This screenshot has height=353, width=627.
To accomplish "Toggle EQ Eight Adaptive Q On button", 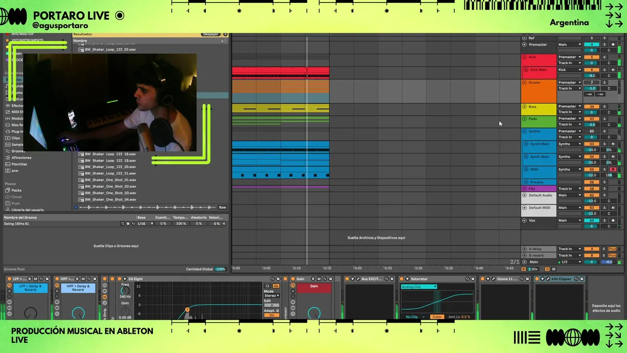I will tap(272, 315).
